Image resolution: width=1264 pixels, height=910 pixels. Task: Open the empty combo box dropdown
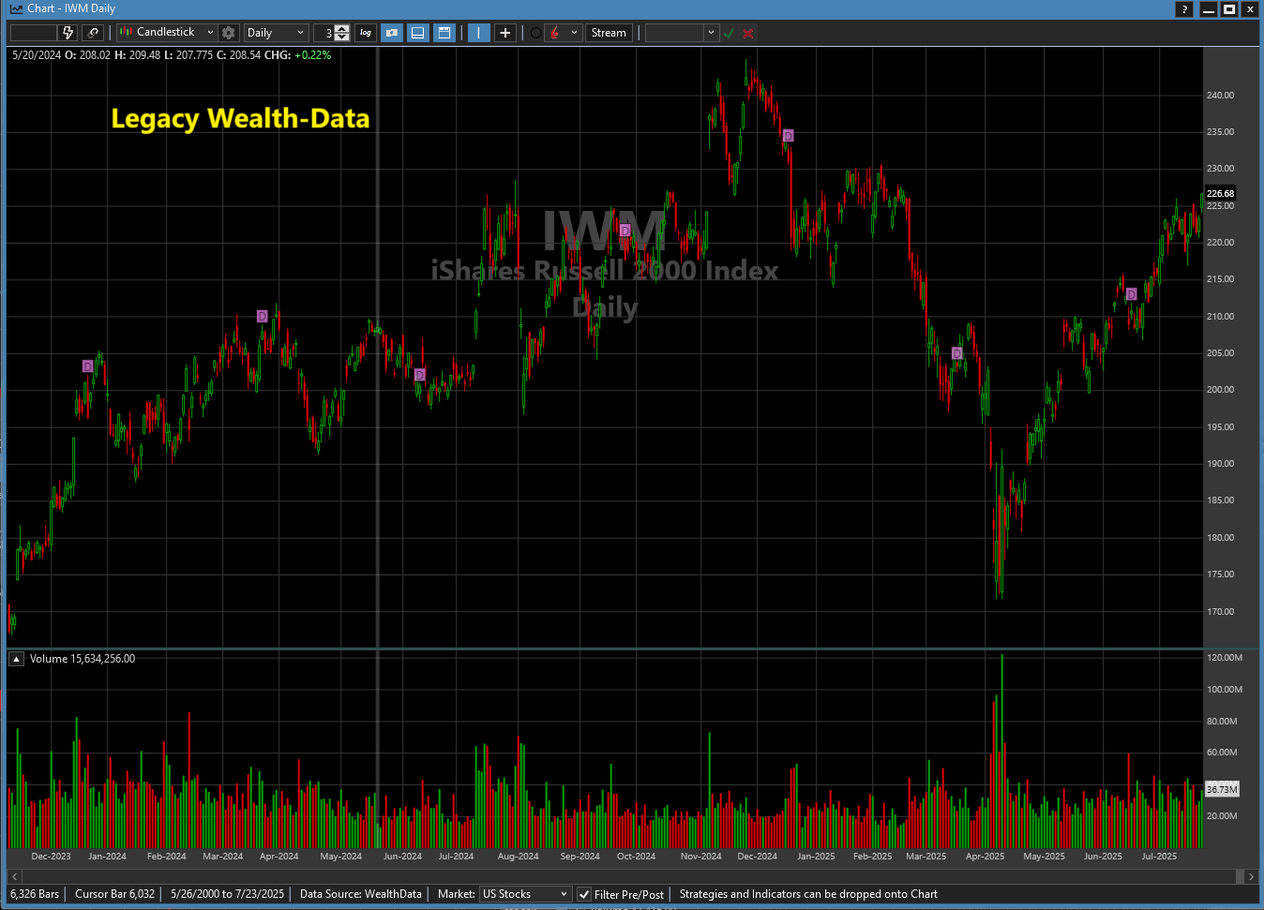pyautogui.click(x=711, y=33)
